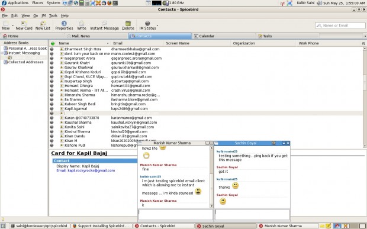Open Properties from the toolbar
The height and width of the screenshot is (229, 367).
click(x=64, y=25)
